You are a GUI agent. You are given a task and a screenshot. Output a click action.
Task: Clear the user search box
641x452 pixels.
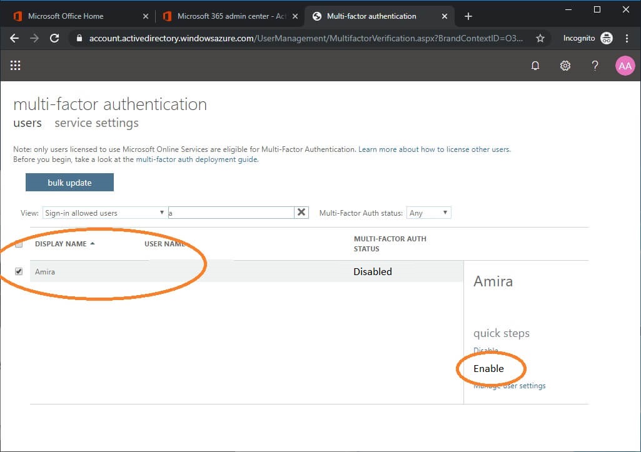coord(301,212)
